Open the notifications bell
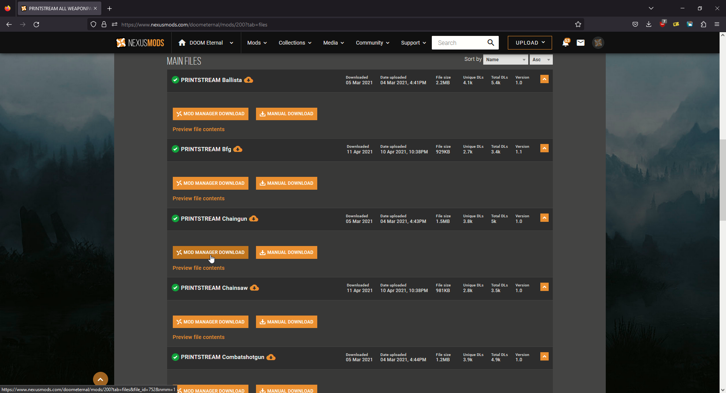The height and width of the screenshot is (393, 726). [x=566, y=43]
